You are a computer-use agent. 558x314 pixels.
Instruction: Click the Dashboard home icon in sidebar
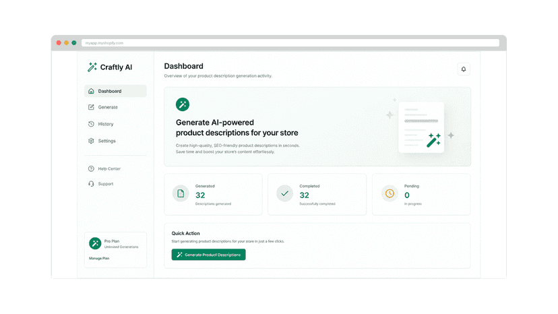(x=91, y=91)
